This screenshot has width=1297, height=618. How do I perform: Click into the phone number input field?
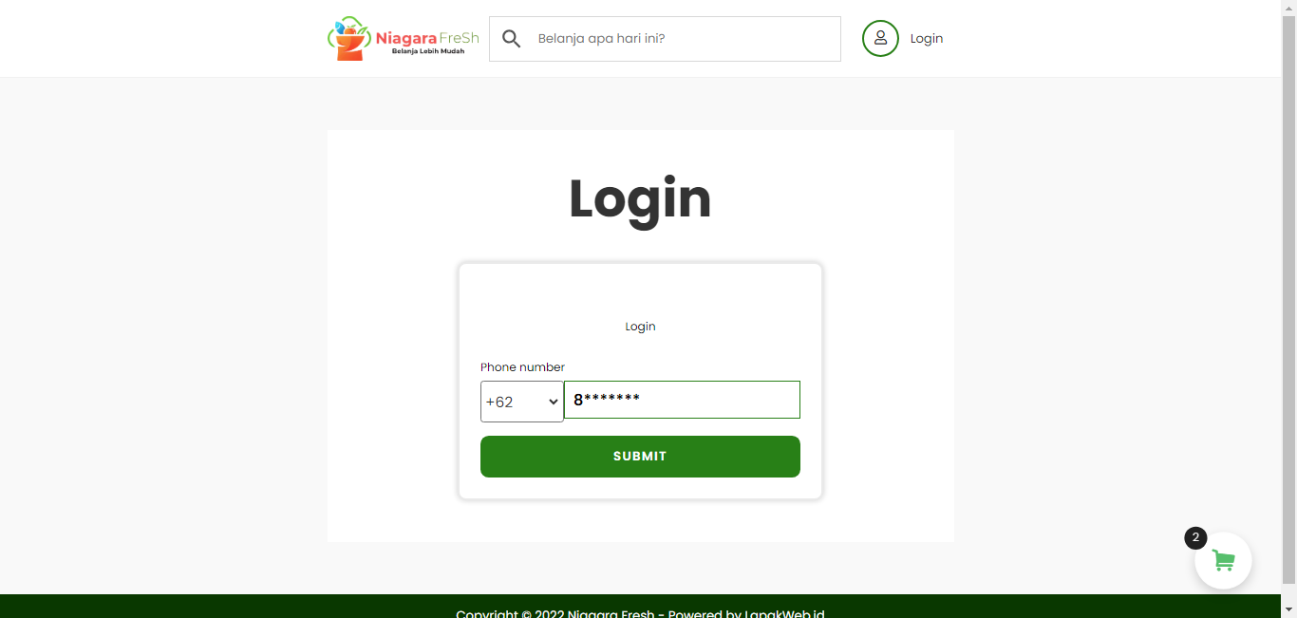(682, 400)
